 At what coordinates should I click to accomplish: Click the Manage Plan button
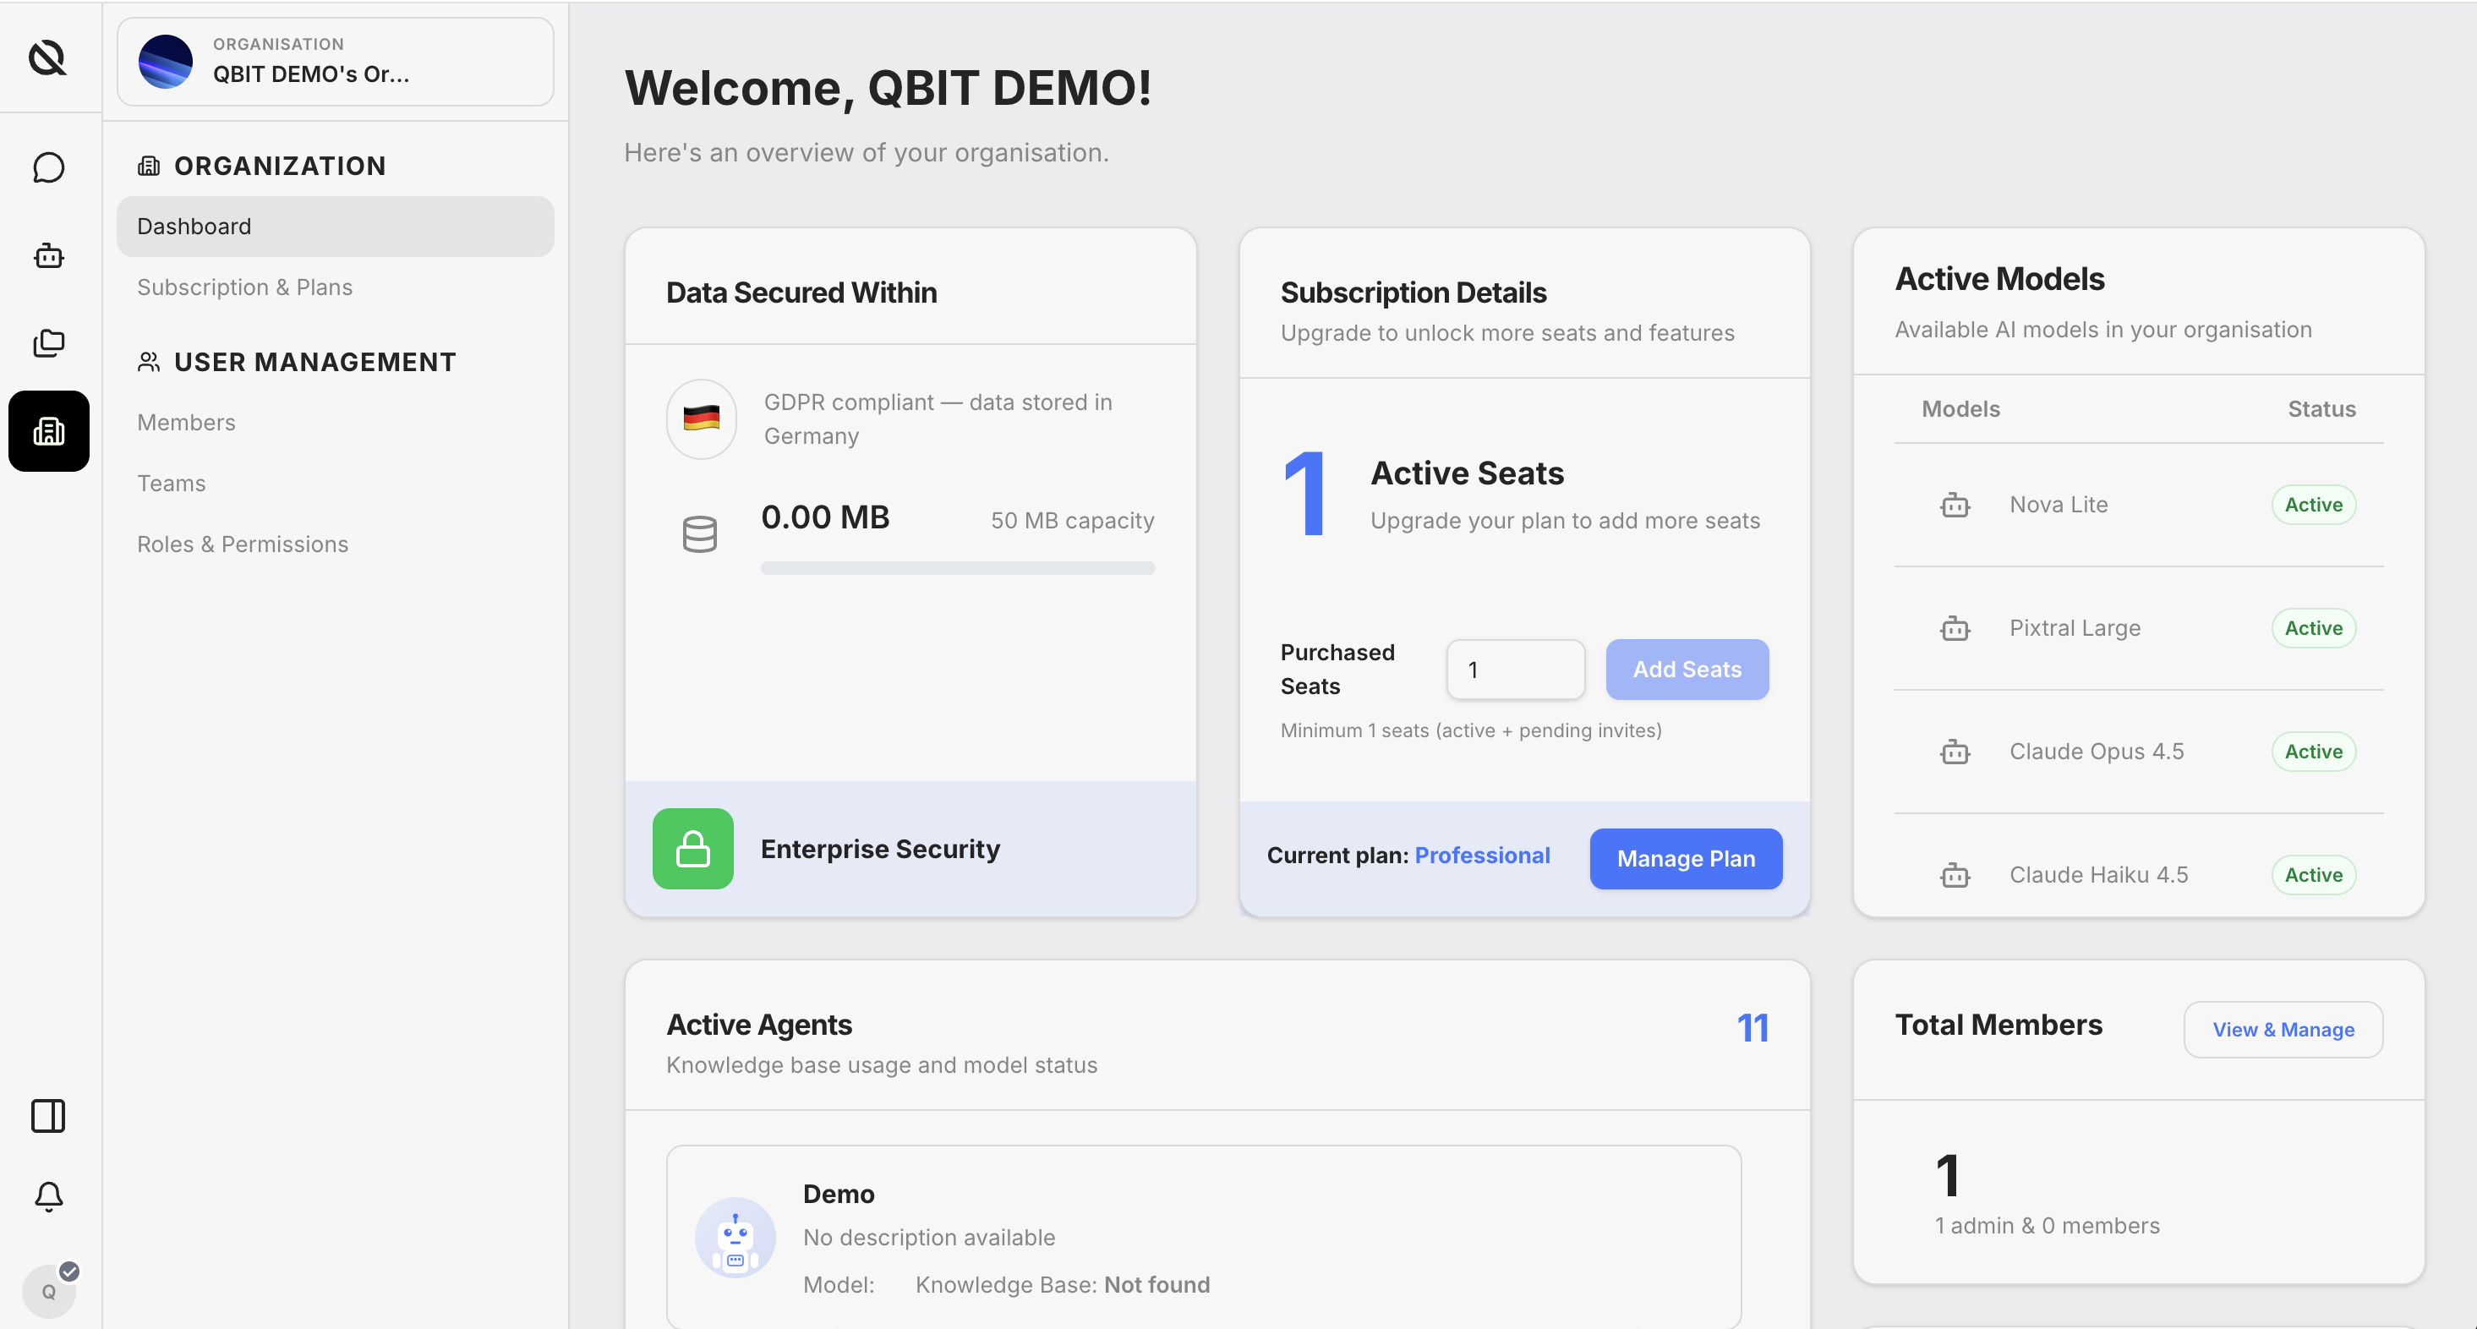point(1686,858)
